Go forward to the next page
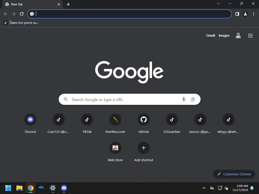 pos(14,14)
